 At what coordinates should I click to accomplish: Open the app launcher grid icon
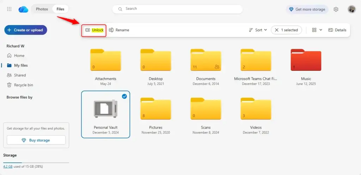[9, 9]
